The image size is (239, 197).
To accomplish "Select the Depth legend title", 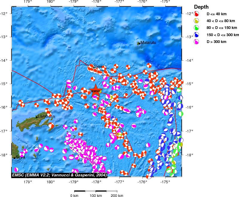I will tap(201, 7).
